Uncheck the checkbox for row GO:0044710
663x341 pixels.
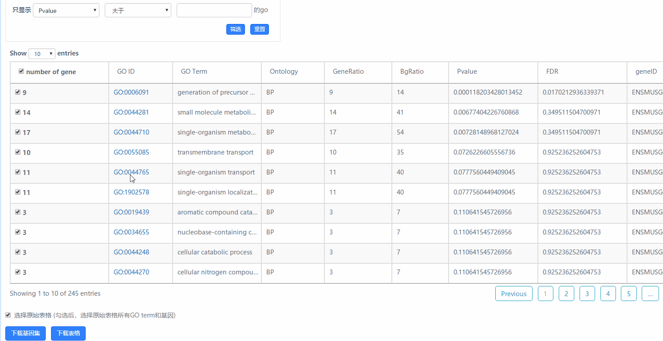click(x=18, y=132)
